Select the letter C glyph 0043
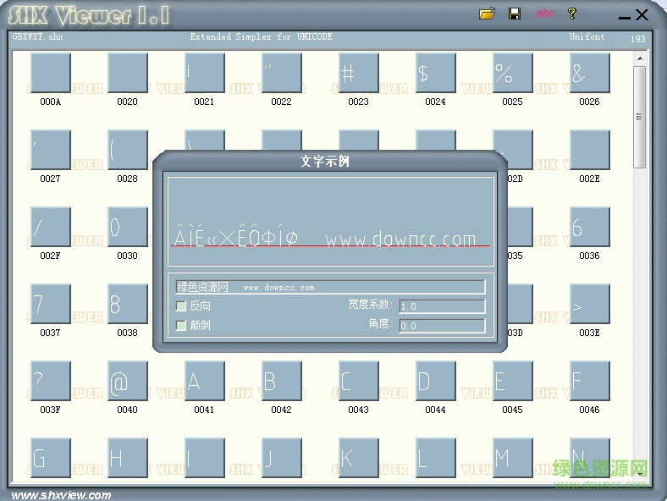667x501 pixels. (x=358, y=381)
